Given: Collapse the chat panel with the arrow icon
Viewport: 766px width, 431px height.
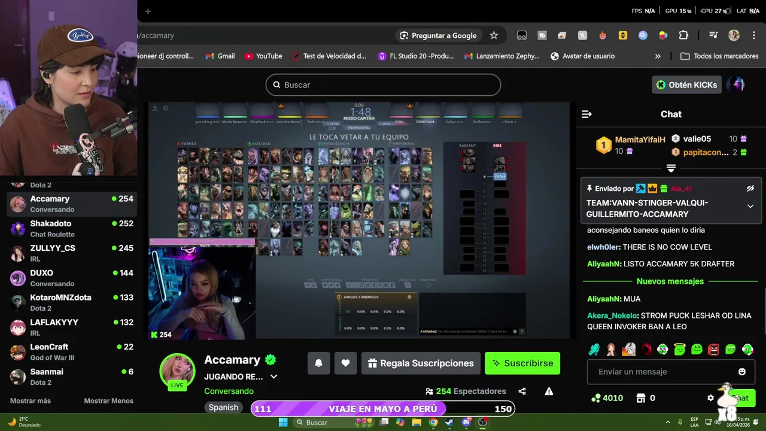Looking at the screenshot, I should tap(586, 114).
